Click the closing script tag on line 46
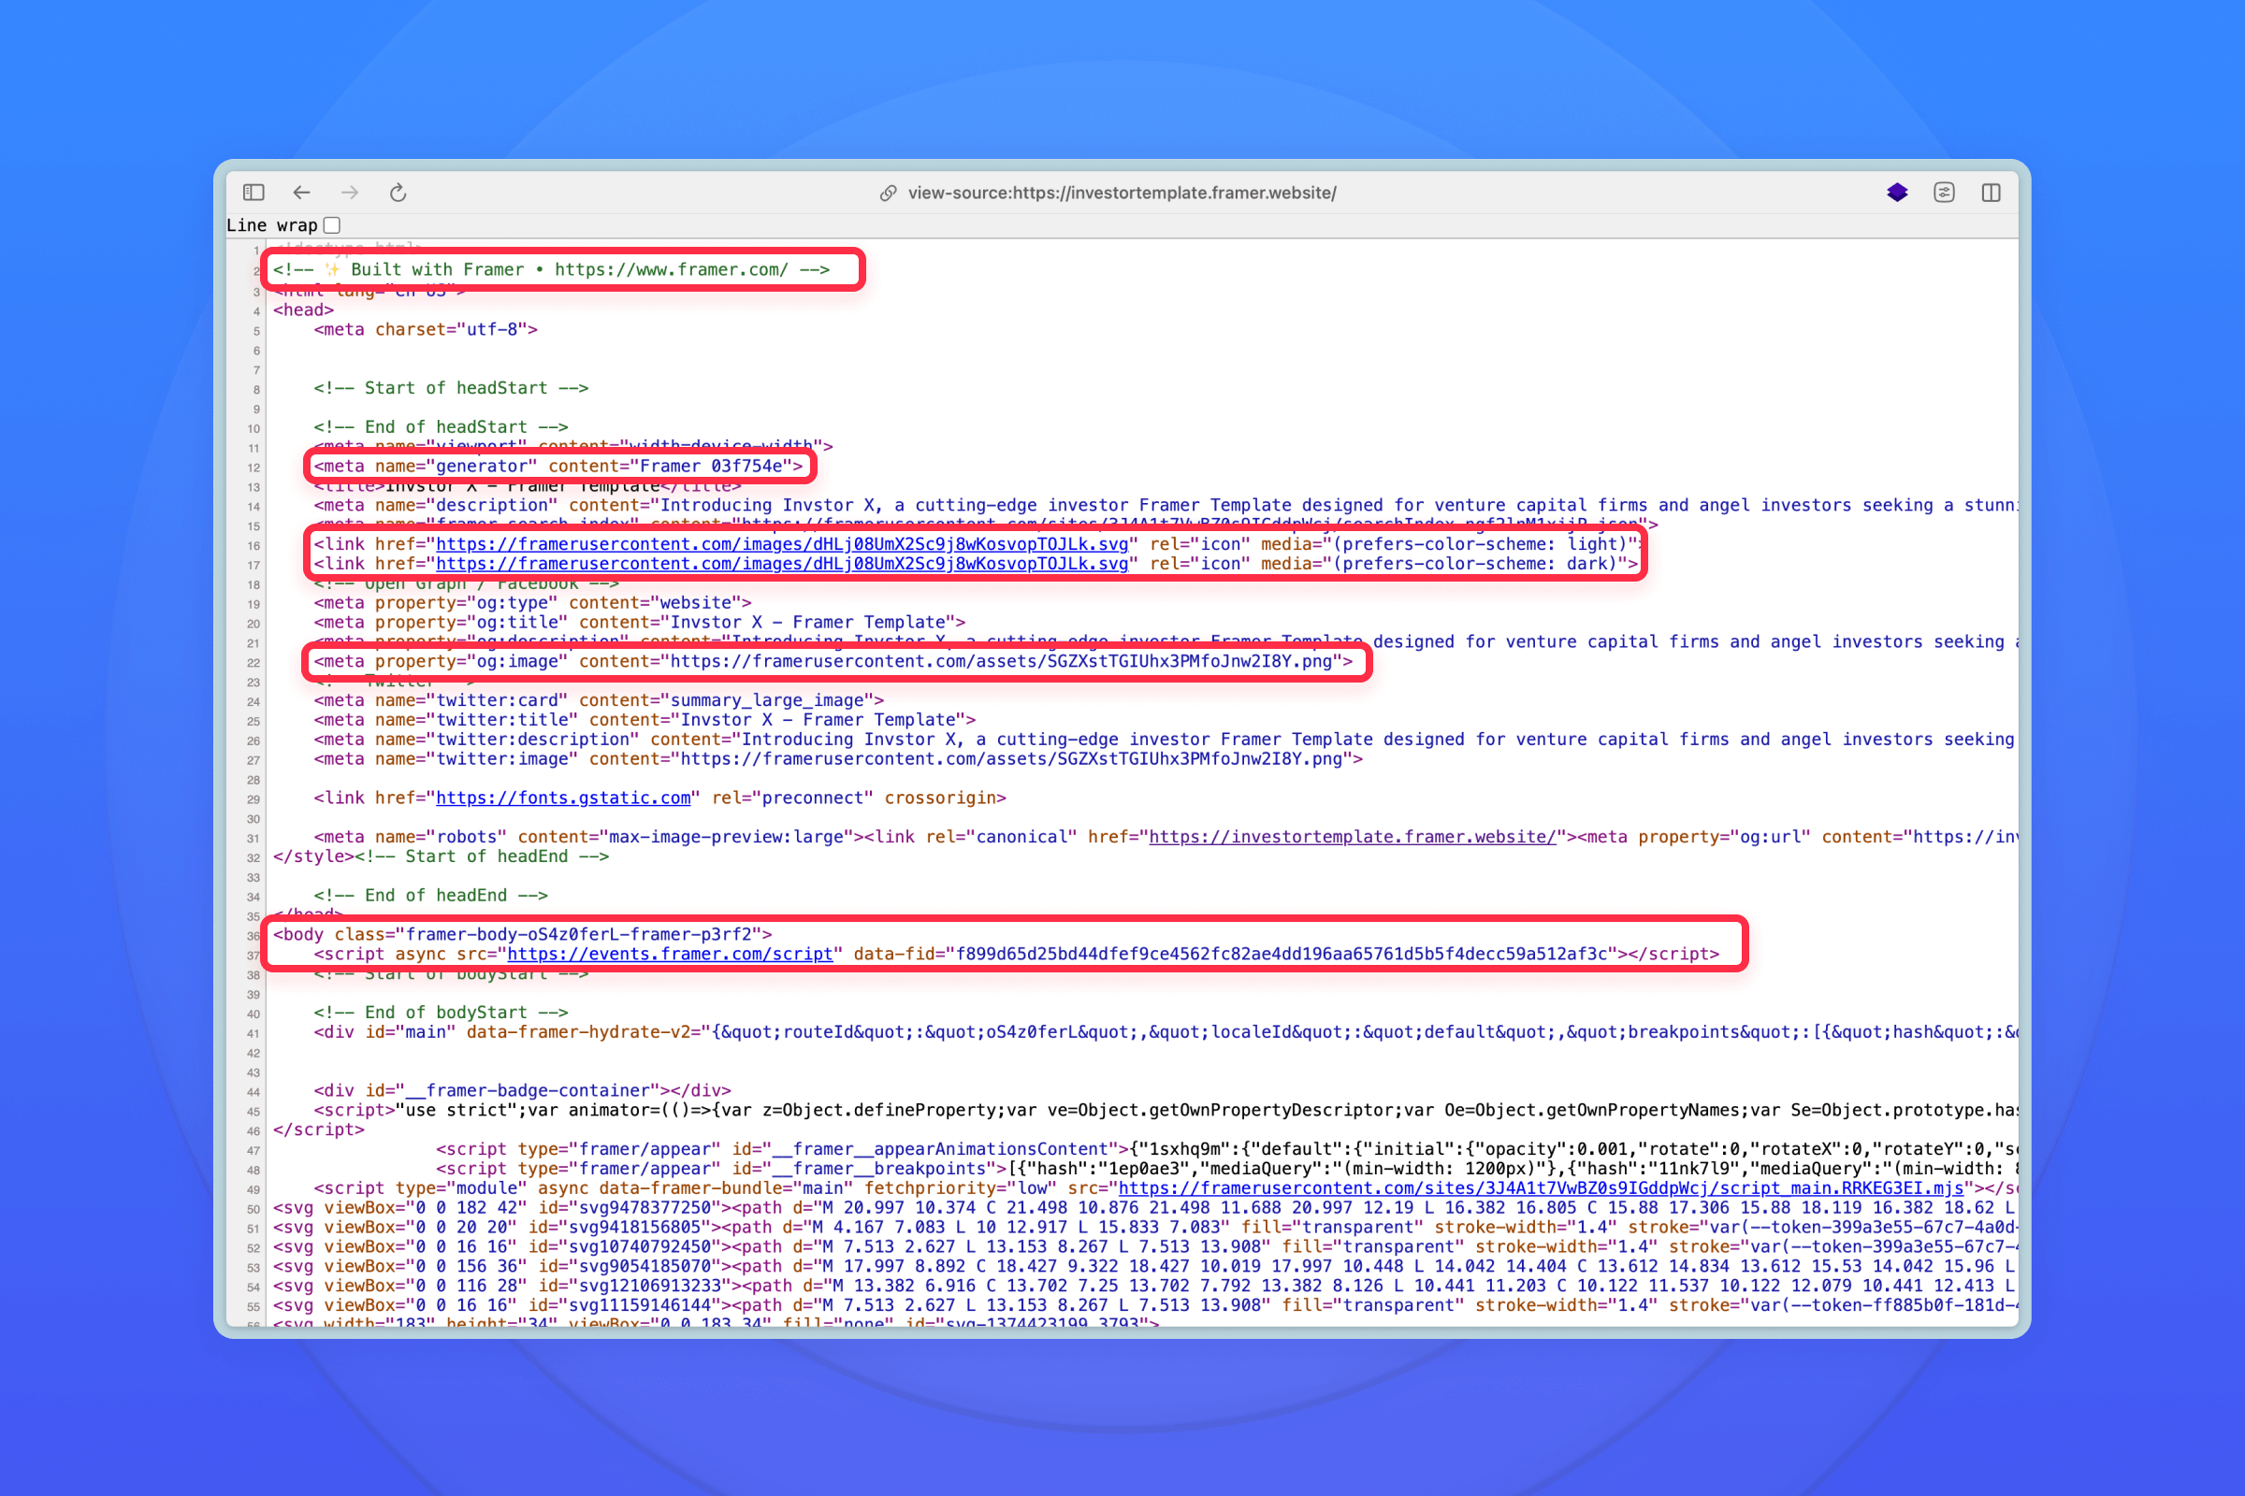 pos(319,1129)
